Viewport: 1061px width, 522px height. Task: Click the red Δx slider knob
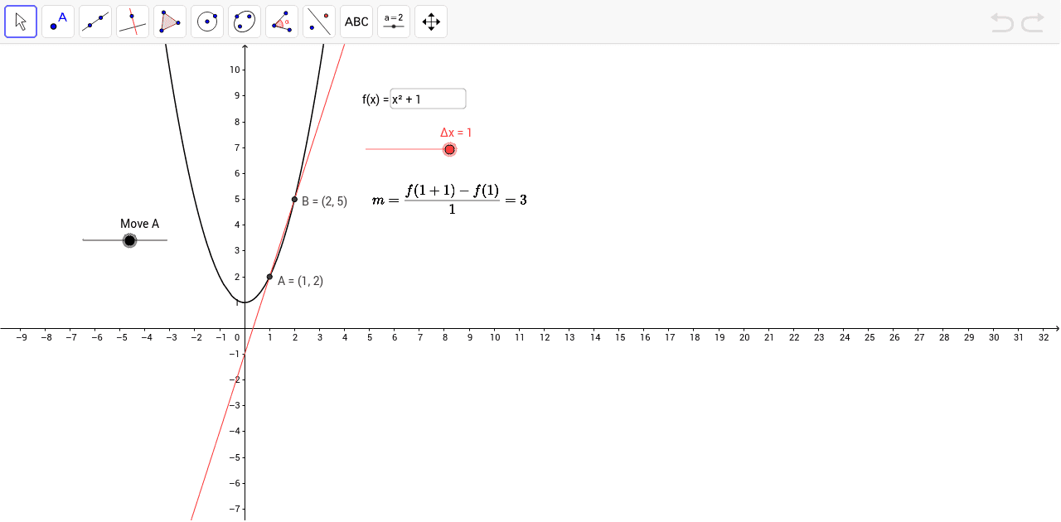point(449,149)
